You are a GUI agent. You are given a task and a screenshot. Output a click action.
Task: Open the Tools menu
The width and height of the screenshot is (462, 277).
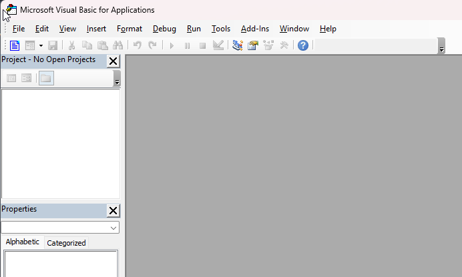coord(221,29)
